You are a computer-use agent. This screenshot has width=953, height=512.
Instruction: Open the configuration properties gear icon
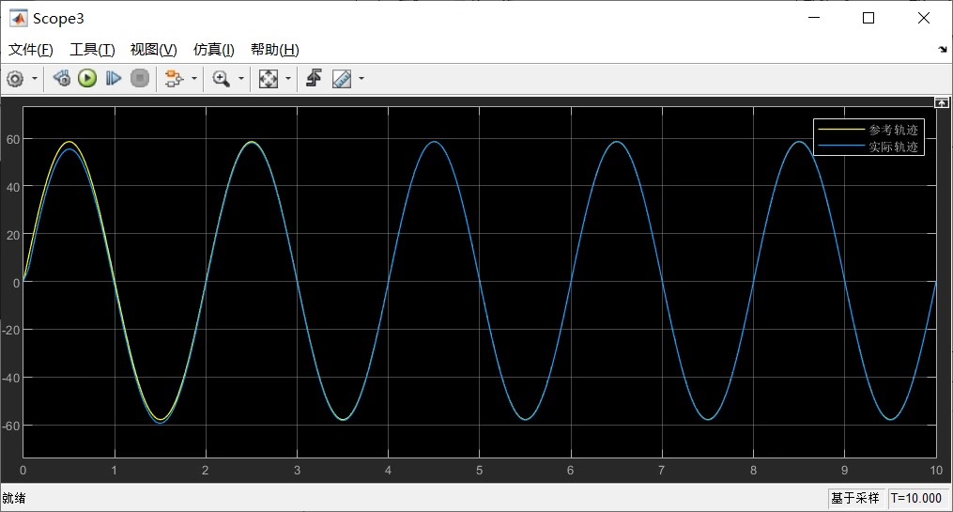[x=15, y=78]
